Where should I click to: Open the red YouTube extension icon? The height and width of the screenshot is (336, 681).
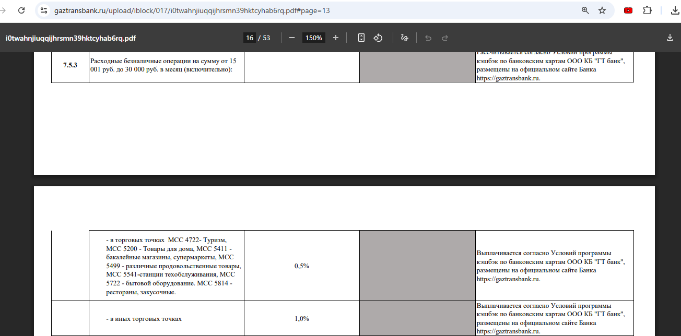pos(628,10)
